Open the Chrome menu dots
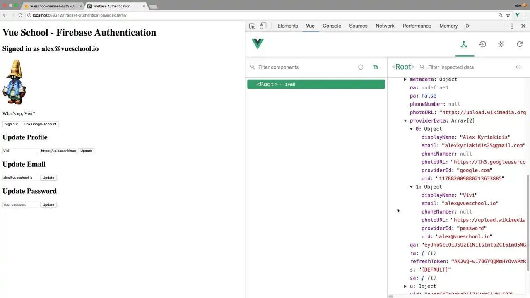The width and height of the screenshot is (530, 298). tap(525, 15)
